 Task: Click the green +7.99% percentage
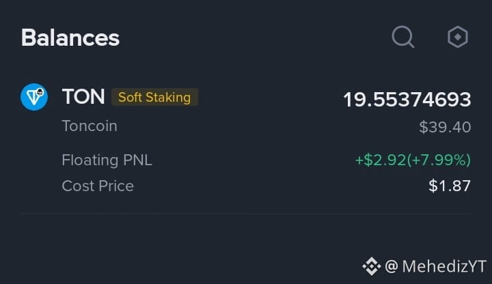pyautogui.click(x=439, y=160)
